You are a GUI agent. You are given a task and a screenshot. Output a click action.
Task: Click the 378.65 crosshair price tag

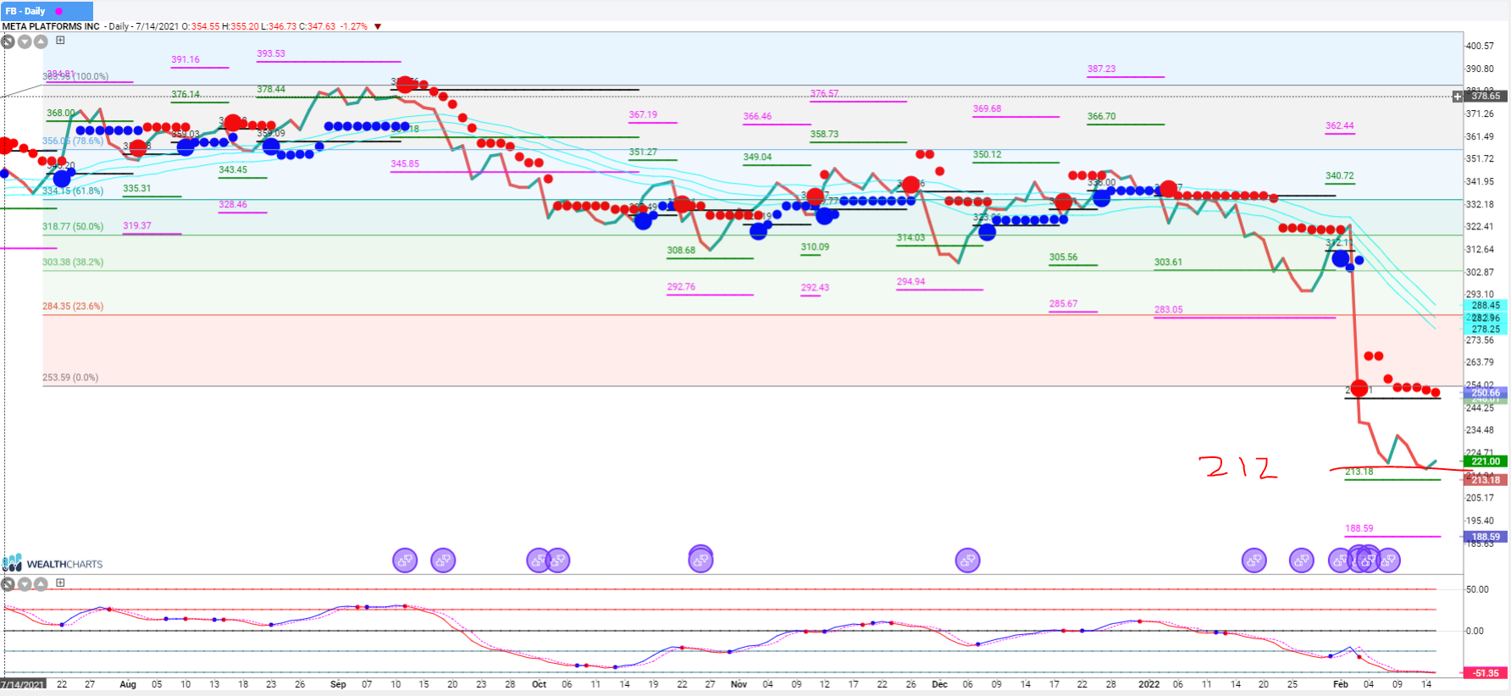pos(1486,97)
